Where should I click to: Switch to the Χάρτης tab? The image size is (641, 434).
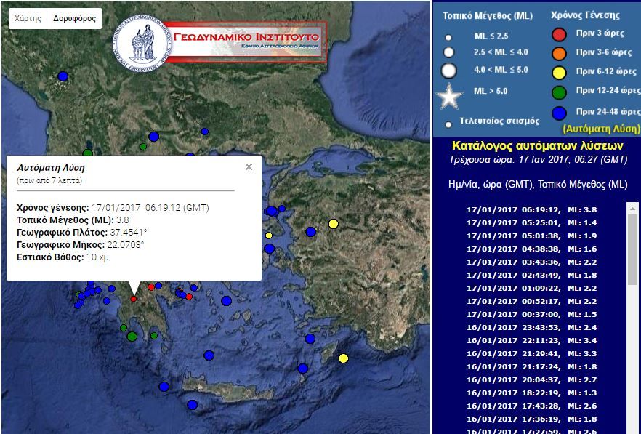click(29, 17)
